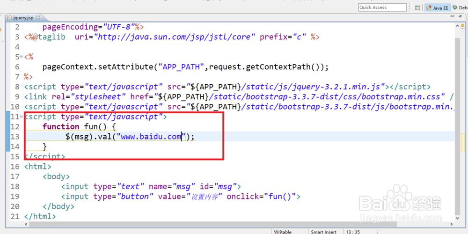Collapse the script fold at line 11
Screen dimensions: 468x234
tap(21, 117)
